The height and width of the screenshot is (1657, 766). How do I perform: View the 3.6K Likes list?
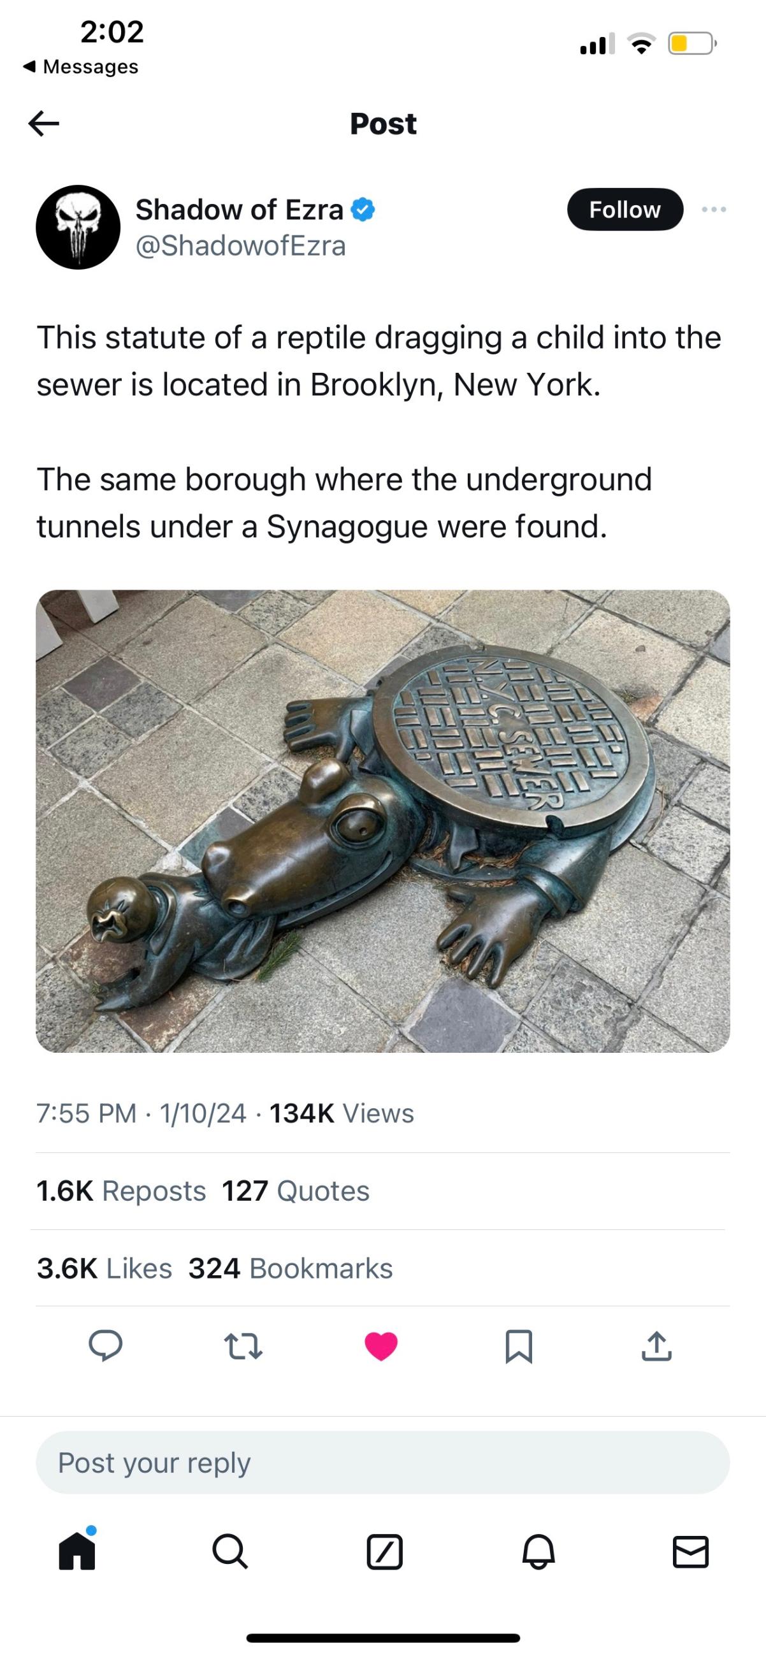[104, 1268]
